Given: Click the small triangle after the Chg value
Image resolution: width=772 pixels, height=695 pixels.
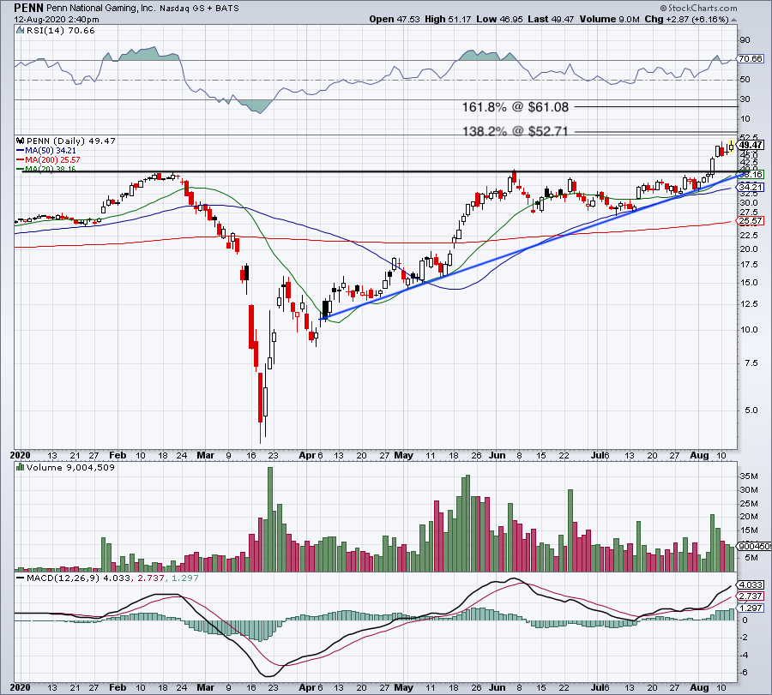Looking at the screenshot, I should click(733, 20).
